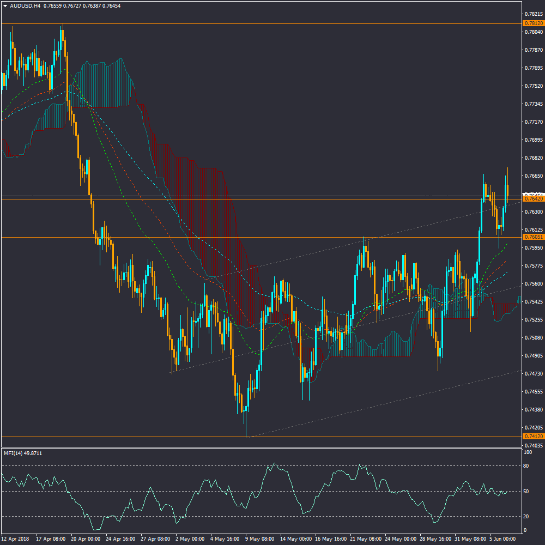Click the AUDUSD,H4 symbol title

25,6
